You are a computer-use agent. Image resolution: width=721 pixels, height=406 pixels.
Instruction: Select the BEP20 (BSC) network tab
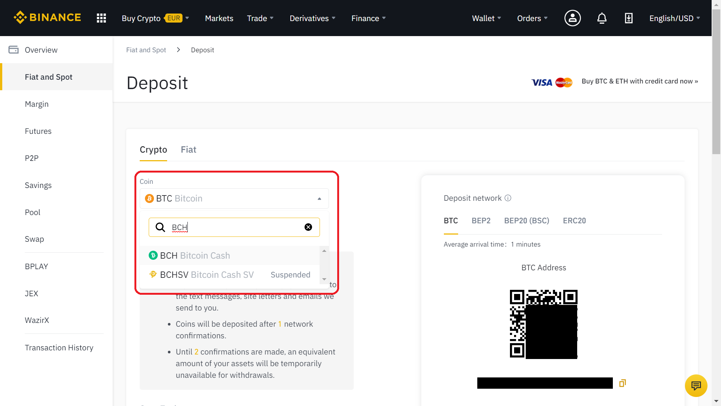526,221
